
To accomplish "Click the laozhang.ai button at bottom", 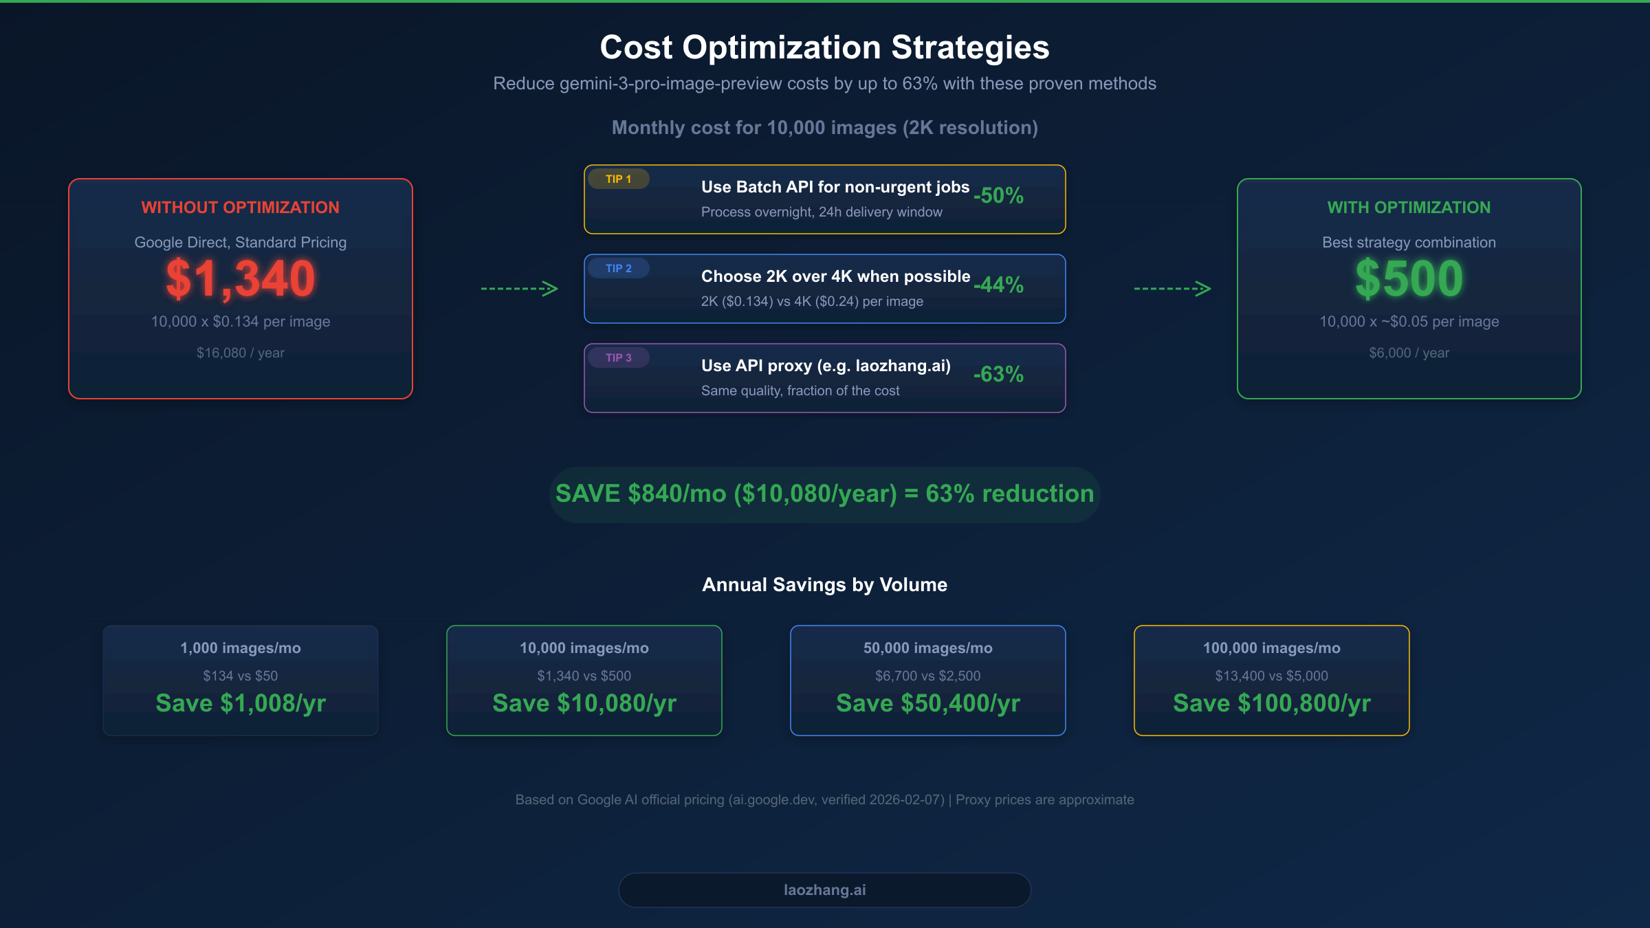I will 824,889.
